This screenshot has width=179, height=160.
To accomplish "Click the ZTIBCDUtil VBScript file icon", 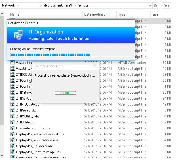I will pyautogui.click(x=13, y=74).
